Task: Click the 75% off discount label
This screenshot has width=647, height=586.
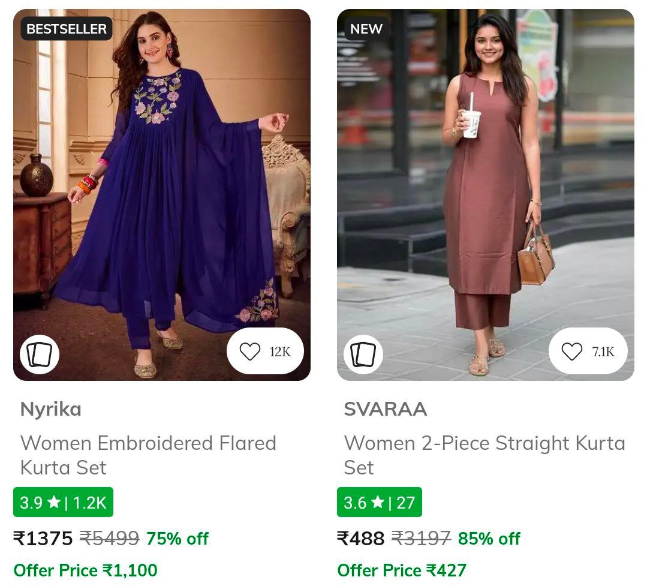Action: (x=177, y=539)
